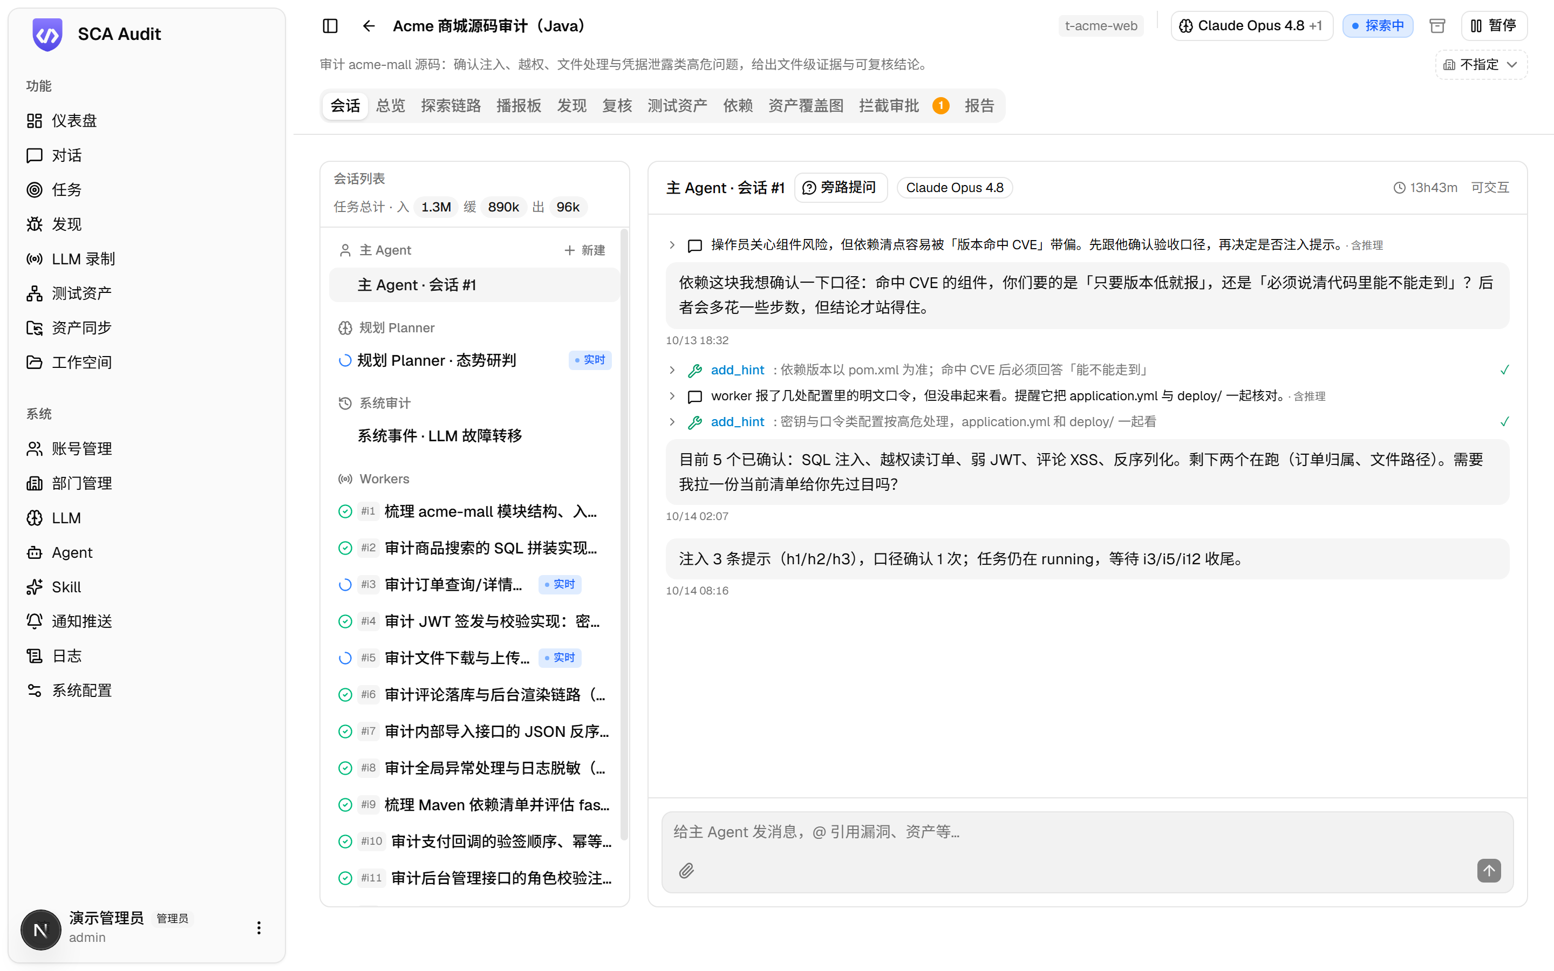
Task: Open Skill in sidebar
Action: coord(146,586)
